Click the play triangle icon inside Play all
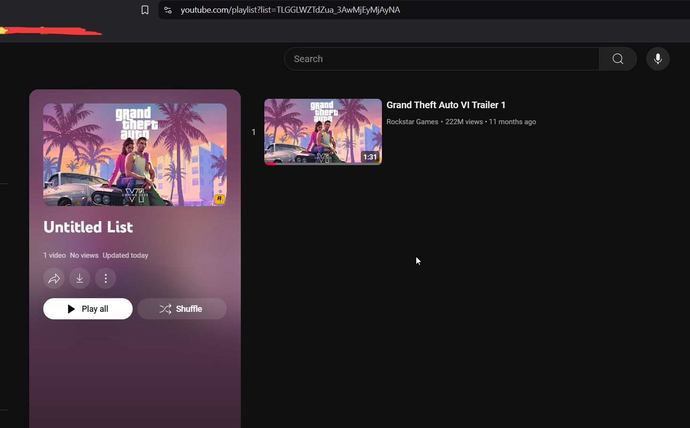Screen dimensions: 690x428 tap(71, 309)
